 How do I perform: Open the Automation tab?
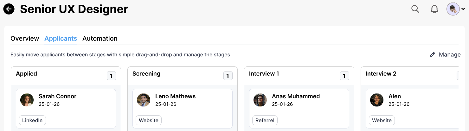[x=100, y=38]
